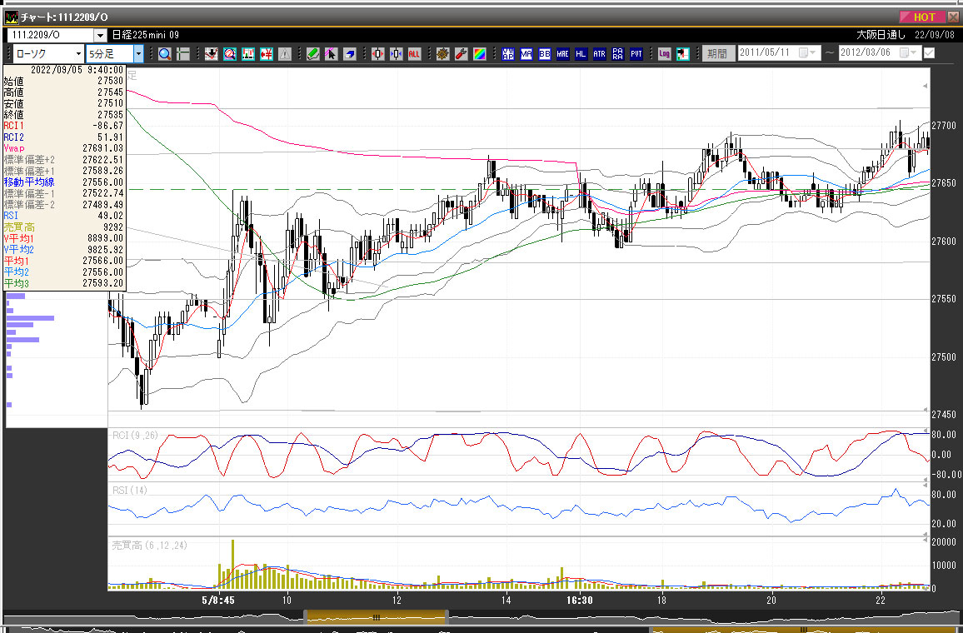Open the start date 2011/05/11 calendar dropdown
Image resolution: width=963 pixels, height=633 pixels.
[x=807, y=52]
